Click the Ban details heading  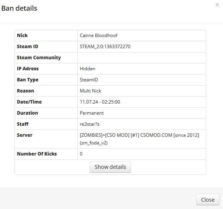(x=19, y=8)
